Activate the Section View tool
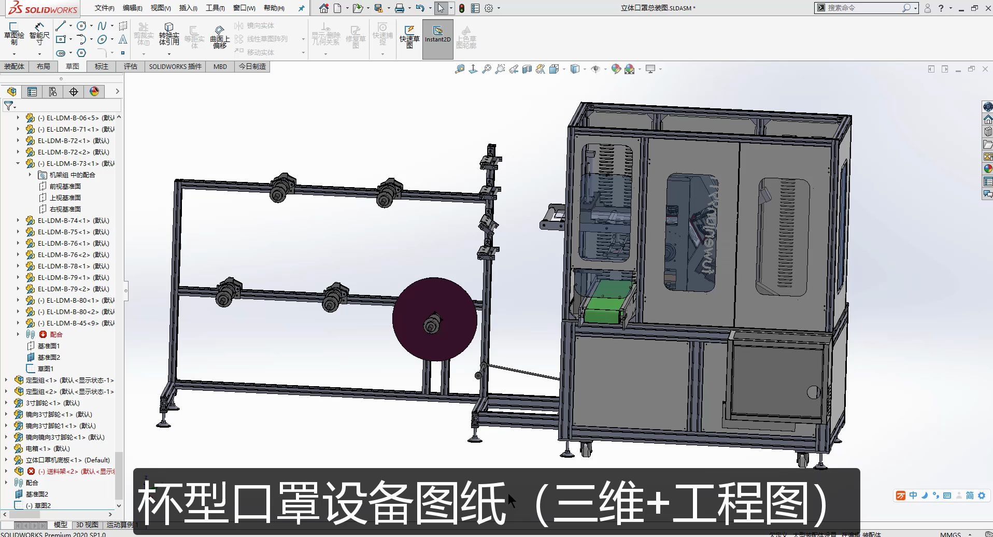The width and height of the screenshot is (993, 537). (x=527, y=68)
